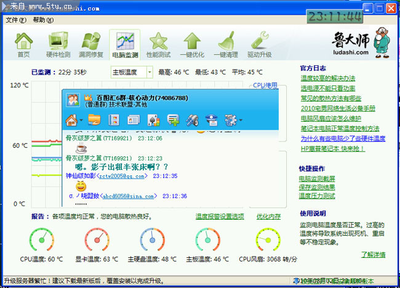Select 性能测试 performance test star icon
Viewport: 400px width, 288px height.
[159, 44]
